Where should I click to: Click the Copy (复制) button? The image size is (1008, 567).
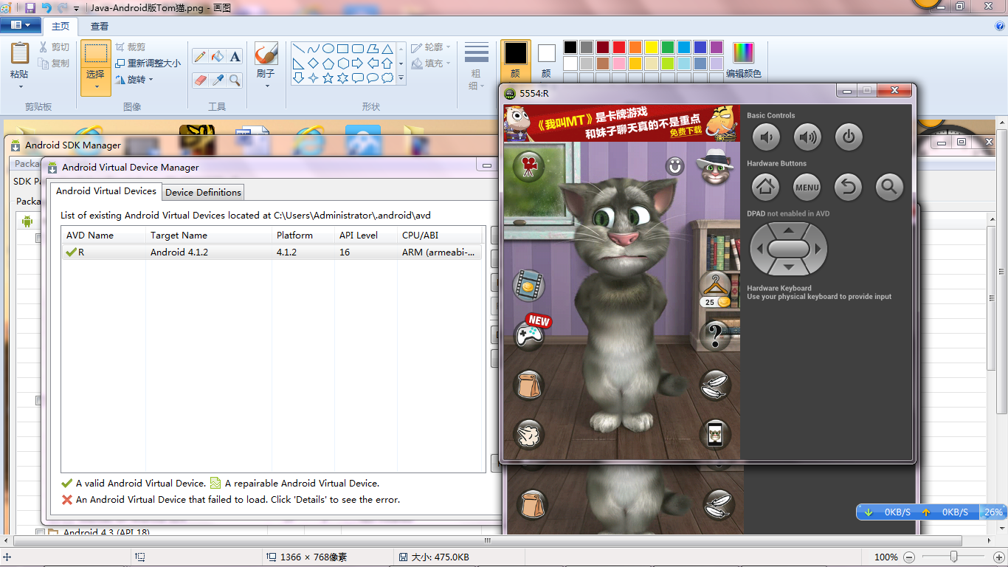(55, 63)
